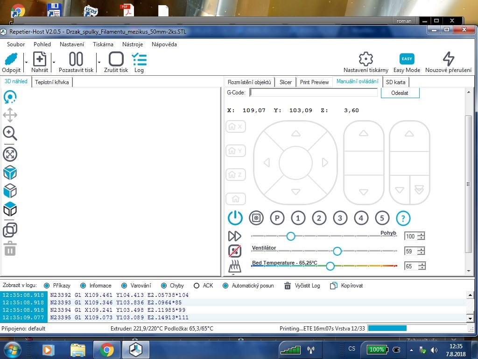Viewport: 478px width, 359px height.
Task: Expand the Odpojit dropdown arrow
Action: pyautogui.click(x=26, y=62)
